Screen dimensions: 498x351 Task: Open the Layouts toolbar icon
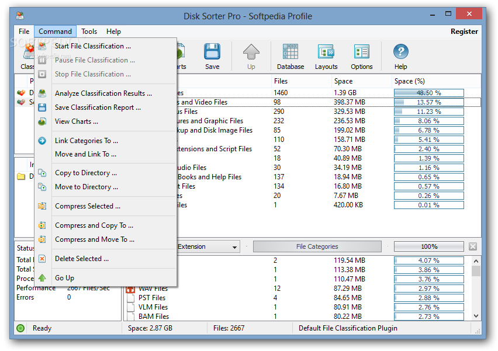[x=326, y=52]
